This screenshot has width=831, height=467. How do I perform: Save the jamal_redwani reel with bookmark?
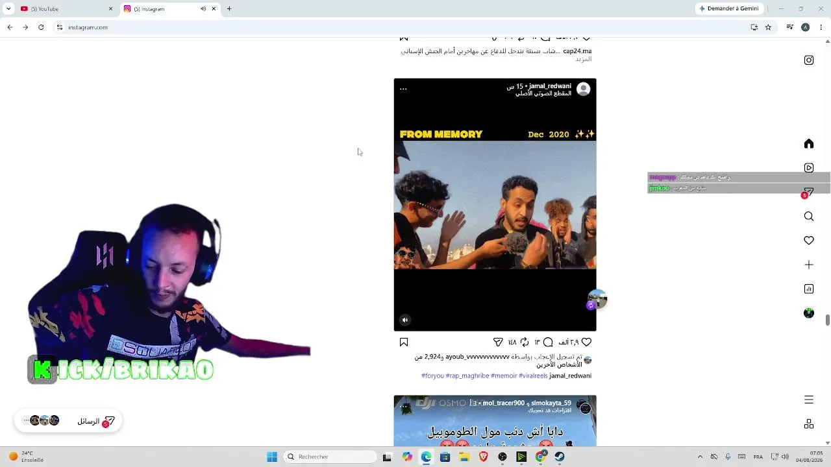click(404, 342)
